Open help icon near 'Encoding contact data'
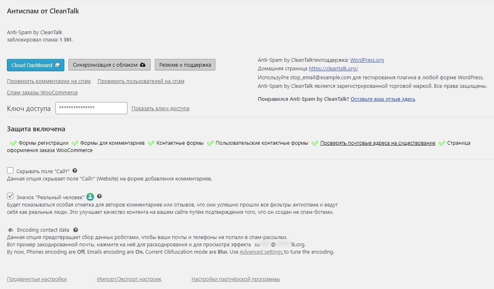This screenshot has width=494, height=289. click(x=75, y=230)
